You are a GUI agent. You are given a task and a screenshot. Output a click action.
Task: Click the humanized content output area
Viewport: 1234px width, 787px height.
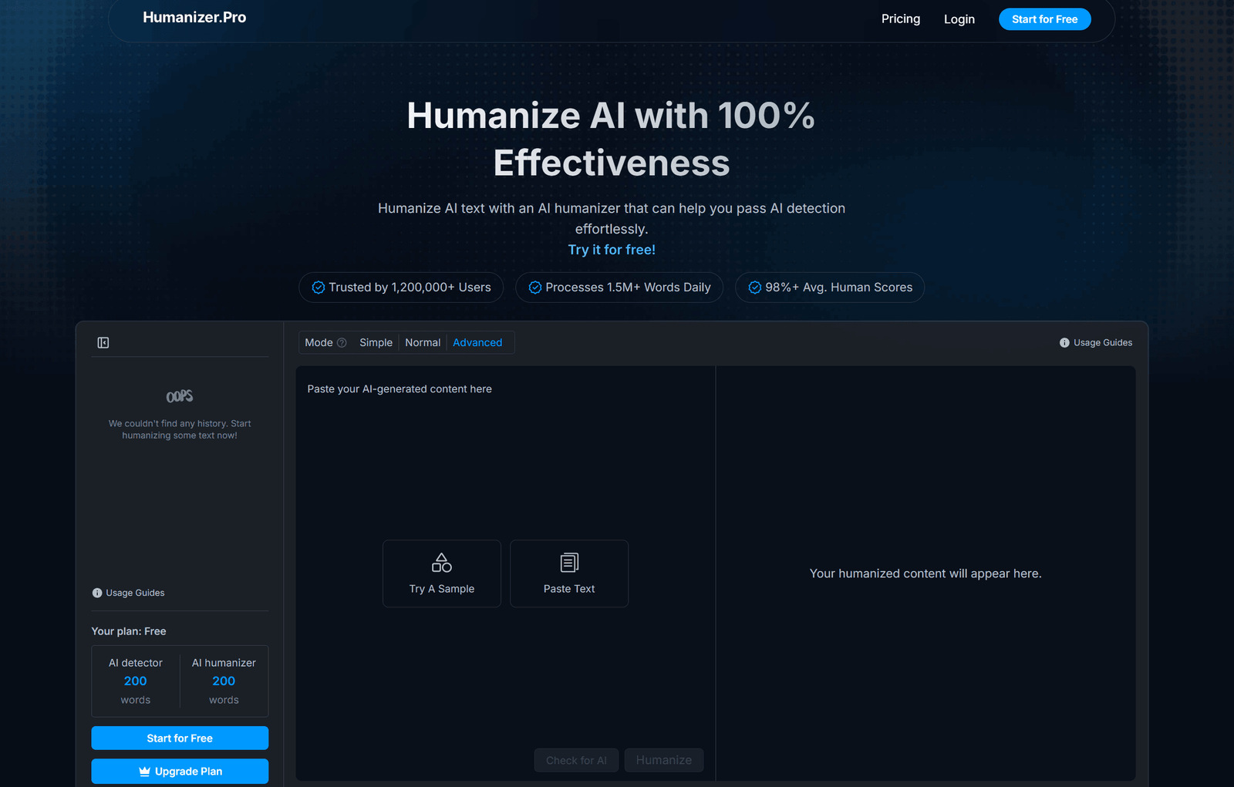click(x=925, y=573)
